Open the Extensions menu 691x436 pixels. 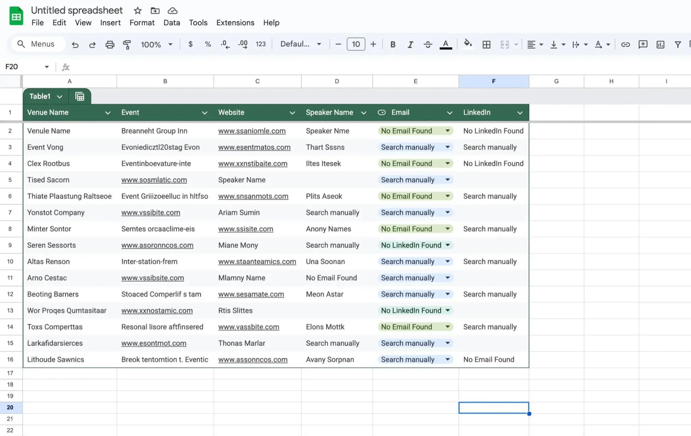click(235, 23)
